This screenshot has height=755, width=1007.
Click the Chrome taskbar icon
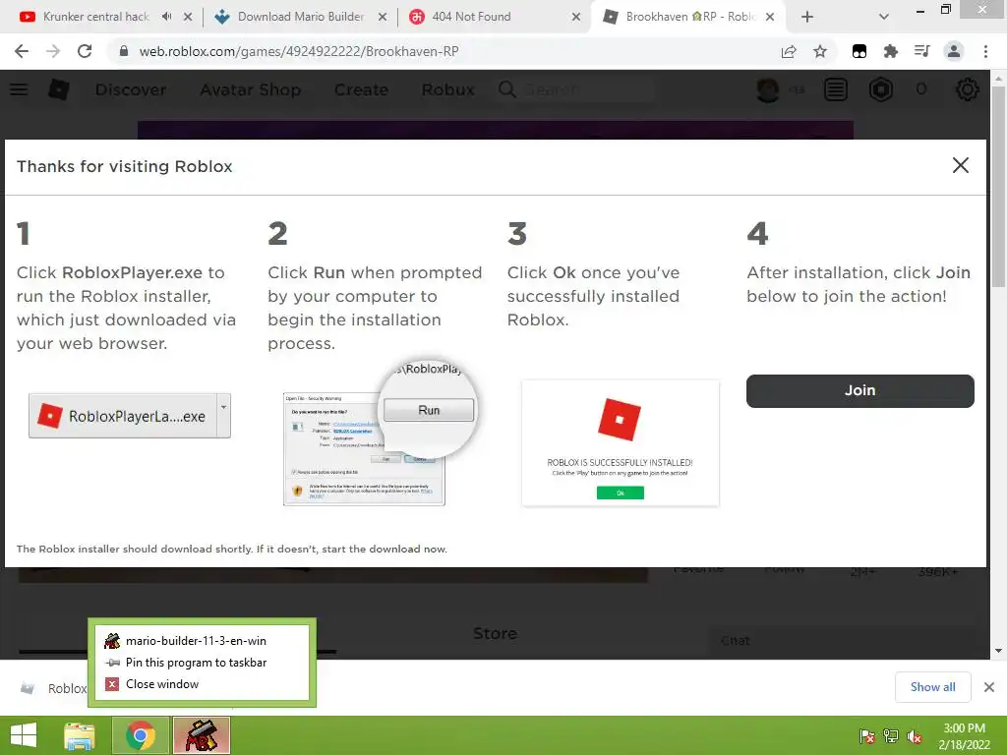click(x=140, y=735)
